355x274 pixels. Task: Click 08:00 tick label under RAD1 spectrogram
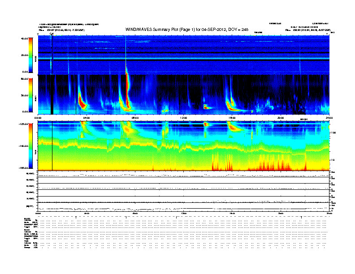(135, 118)
